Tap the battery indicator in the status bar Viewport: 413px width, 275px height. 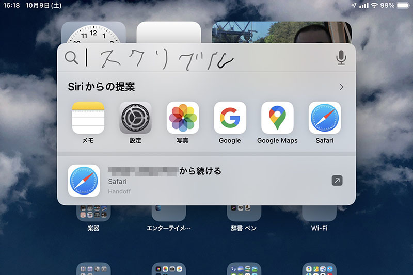pyautogui.click(x=403, y=5)
